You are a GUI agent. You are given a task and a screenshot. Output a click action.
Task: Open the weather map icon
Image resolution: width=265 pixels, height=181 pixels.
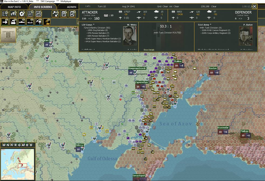[x=39, y=14]
